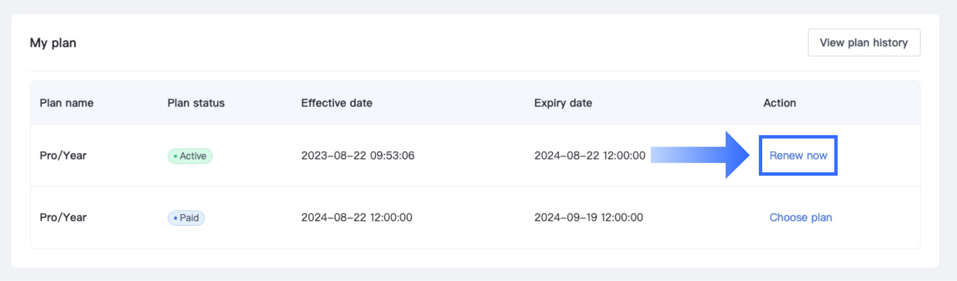The image size is (957, 281).
Task: Click the Action column header
Action: pyautogui.click(x=780, y=103)
